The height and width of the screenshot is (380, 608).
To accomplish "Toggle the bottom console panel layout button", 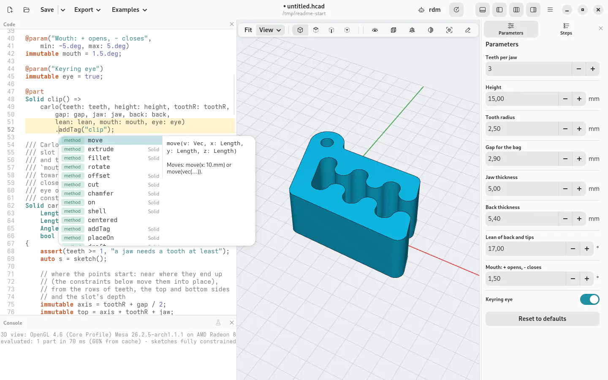I will click(x=483, y=10).
